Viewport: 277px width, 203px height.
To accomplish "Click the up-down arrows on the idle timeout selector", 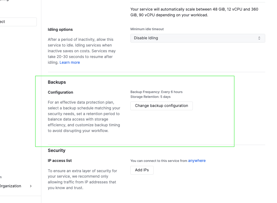I will [259, 38].
